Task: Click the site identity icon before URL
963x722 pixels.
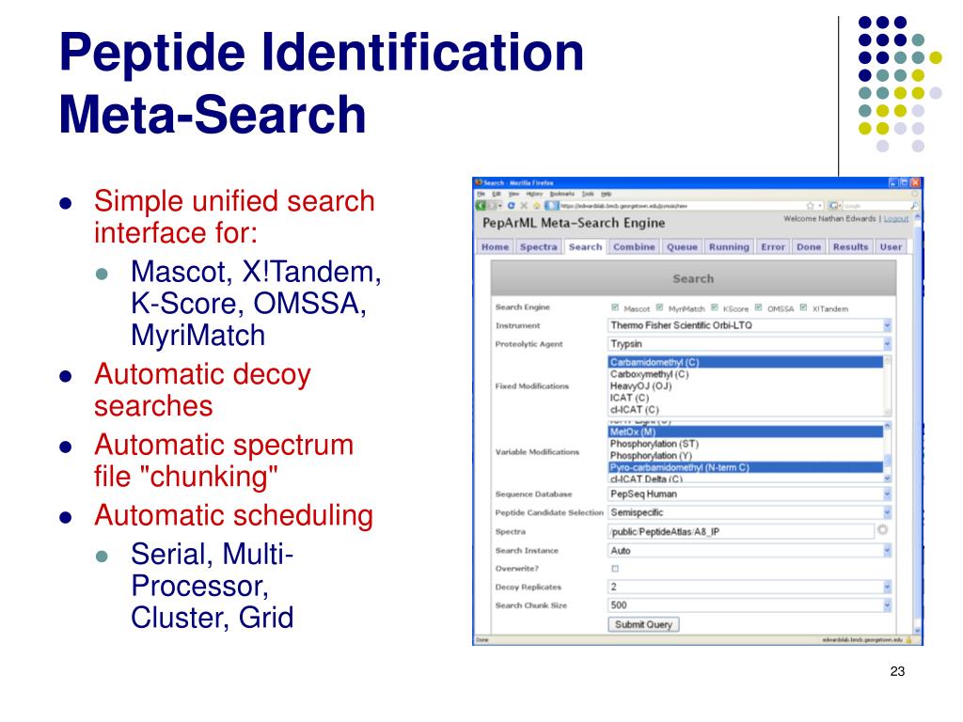Action: [552, 206]
